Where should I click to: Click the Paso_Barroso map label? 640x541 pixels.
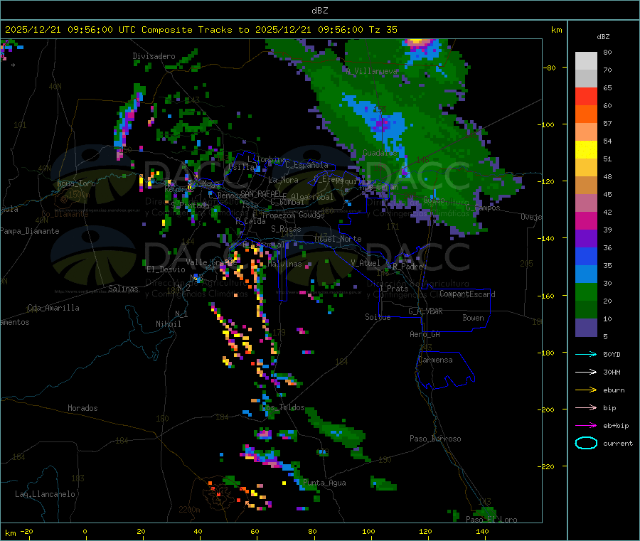pyautogui.click(x=435, y=439)
